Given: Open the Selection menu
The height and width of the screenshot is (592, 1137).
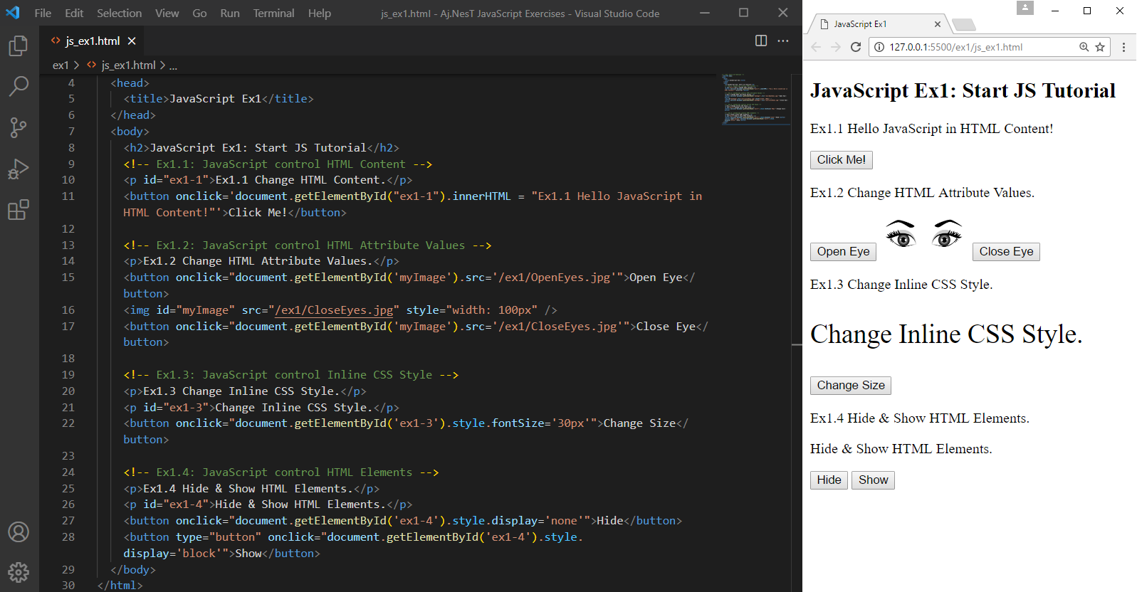Looking at the screenshot, I should coord(119,13).
